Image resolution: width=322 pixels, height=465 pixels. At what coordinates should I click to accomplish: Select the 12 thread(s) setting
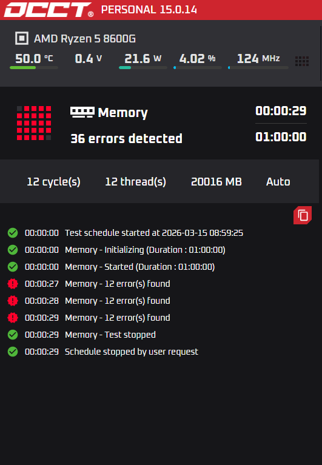tap(135, 182)
